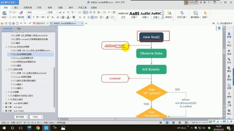
Task: Open the References ribbon tab
Action: [x=39, y=7]
